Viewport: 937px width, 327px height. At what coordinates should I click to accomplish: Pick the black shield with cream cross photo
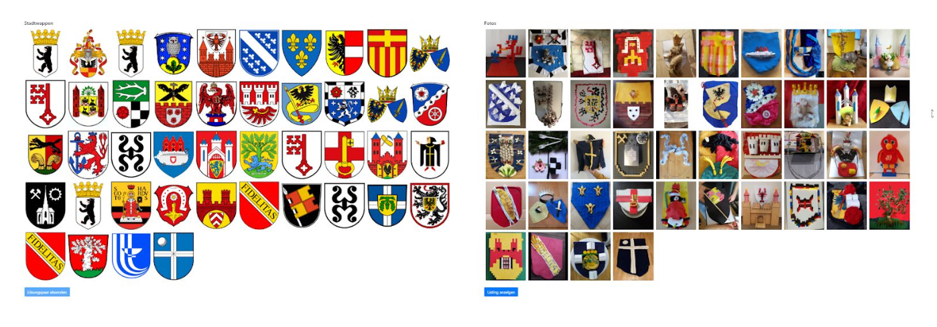(x=633, y=257)
